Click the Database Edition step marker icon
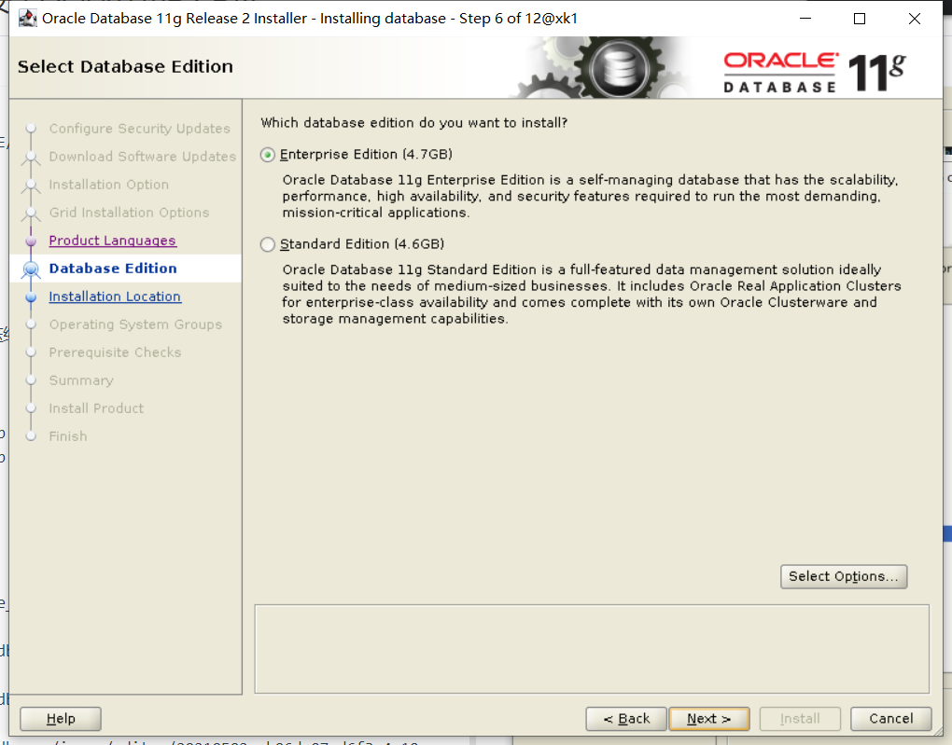Viewport: 952px width, 745px height. 31,269
